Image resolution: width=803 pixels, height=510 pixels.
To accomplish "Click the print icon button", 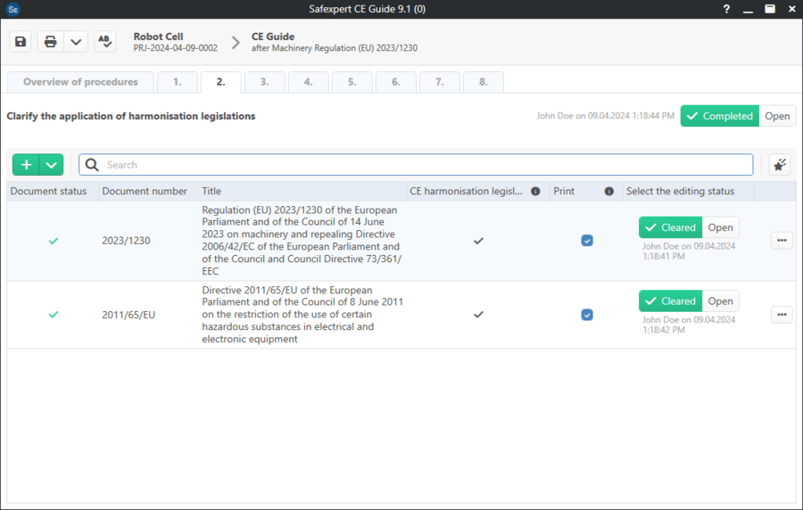I will click(51, 42).
